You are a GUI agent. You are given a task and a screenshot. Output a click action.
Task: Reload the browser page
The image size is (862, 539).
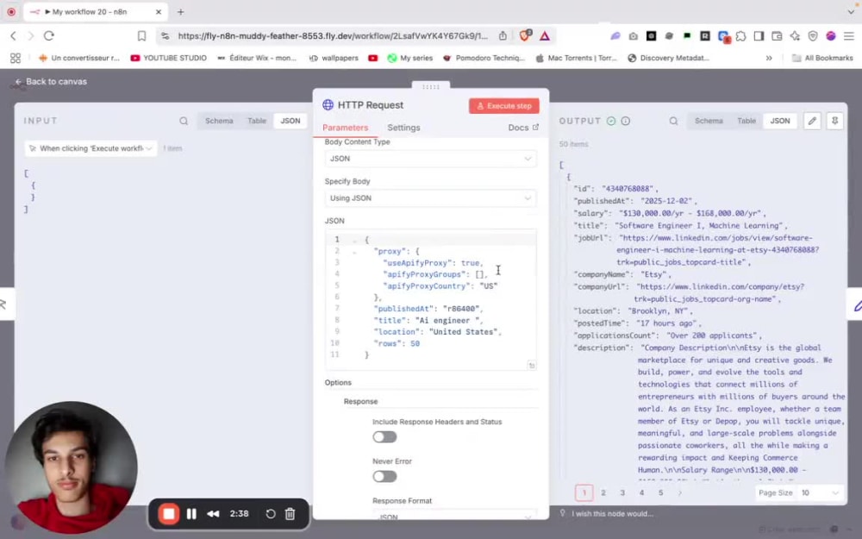pyautogui.click(x=49, y=35)
